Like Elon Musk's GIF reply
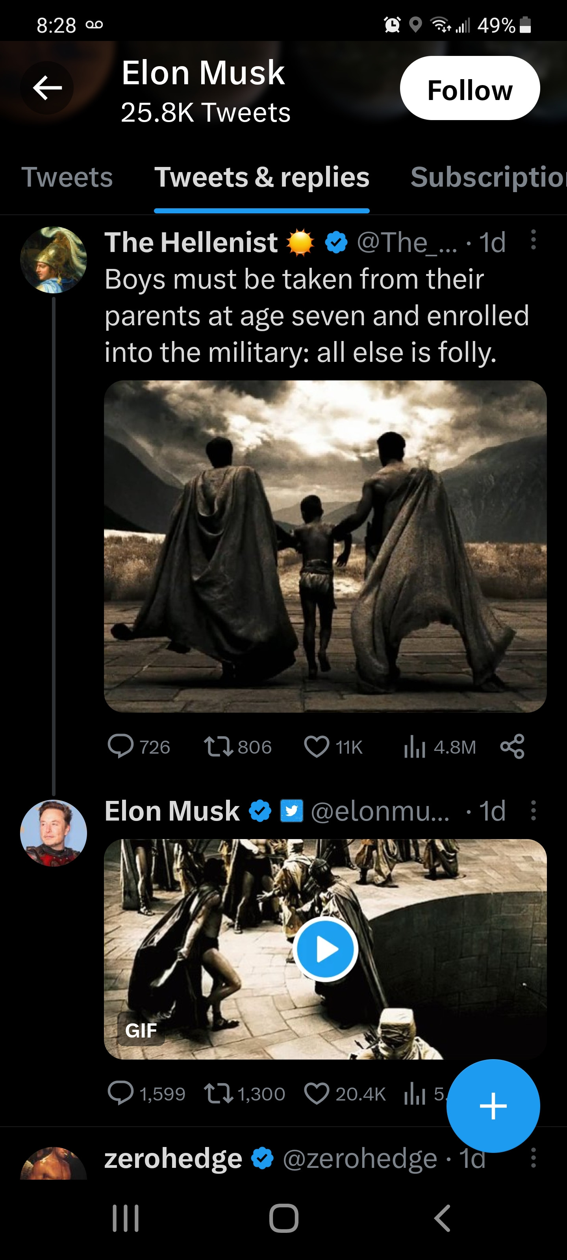The height and width of the screenshot is (1260, 567). coord(317,1093)
